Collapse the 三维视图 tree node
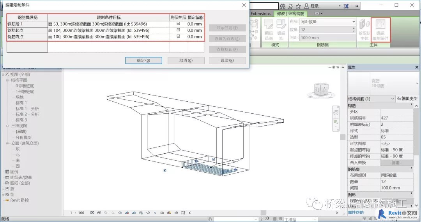 [x=7, y=126]
